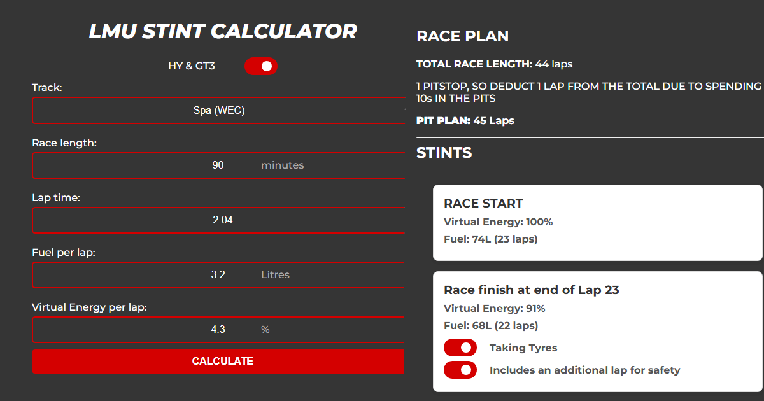Viewport: 764px width, 401px height.
Task: Toggle the HY & GT3 switch
Action: click(261, 66)
